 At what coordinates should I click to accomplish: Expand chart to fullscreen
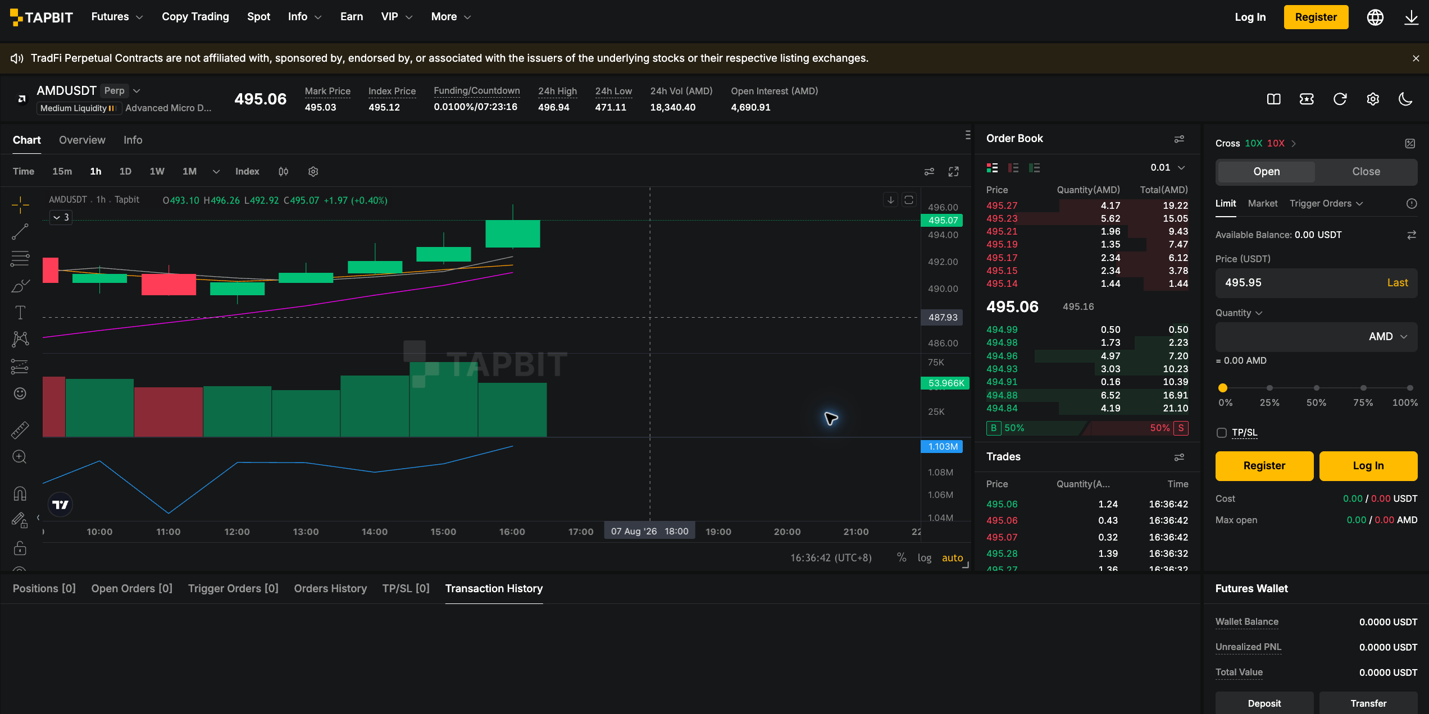pyautogui.click(x=954, y=172)
